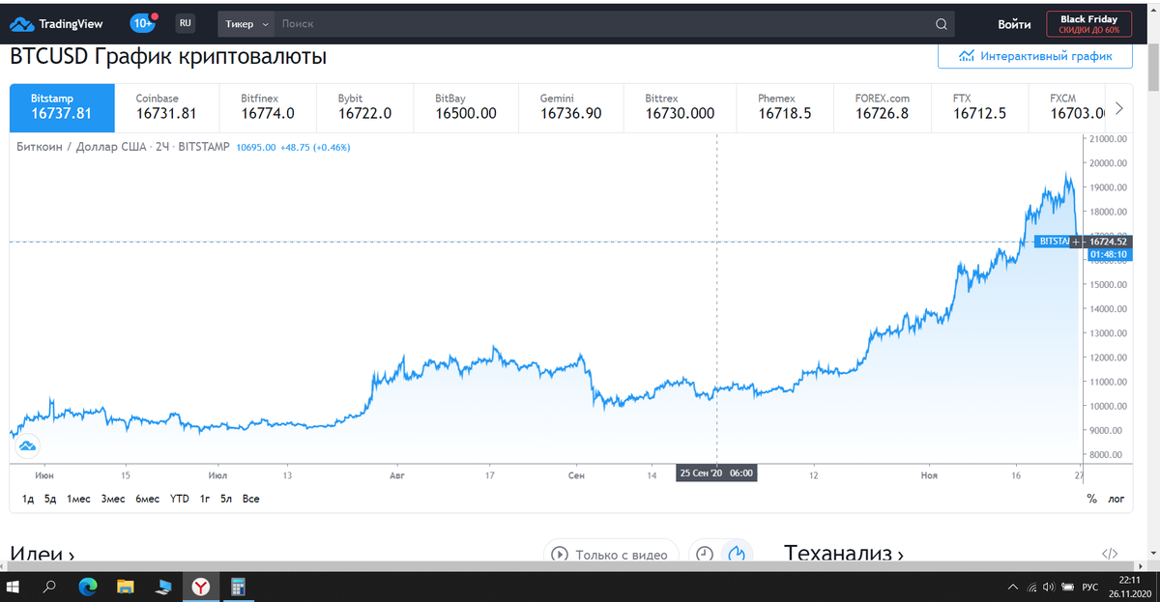Sort ideas by recent clock icon
Viewport: 1160px width, 602px height.
[x=706, y=554]
